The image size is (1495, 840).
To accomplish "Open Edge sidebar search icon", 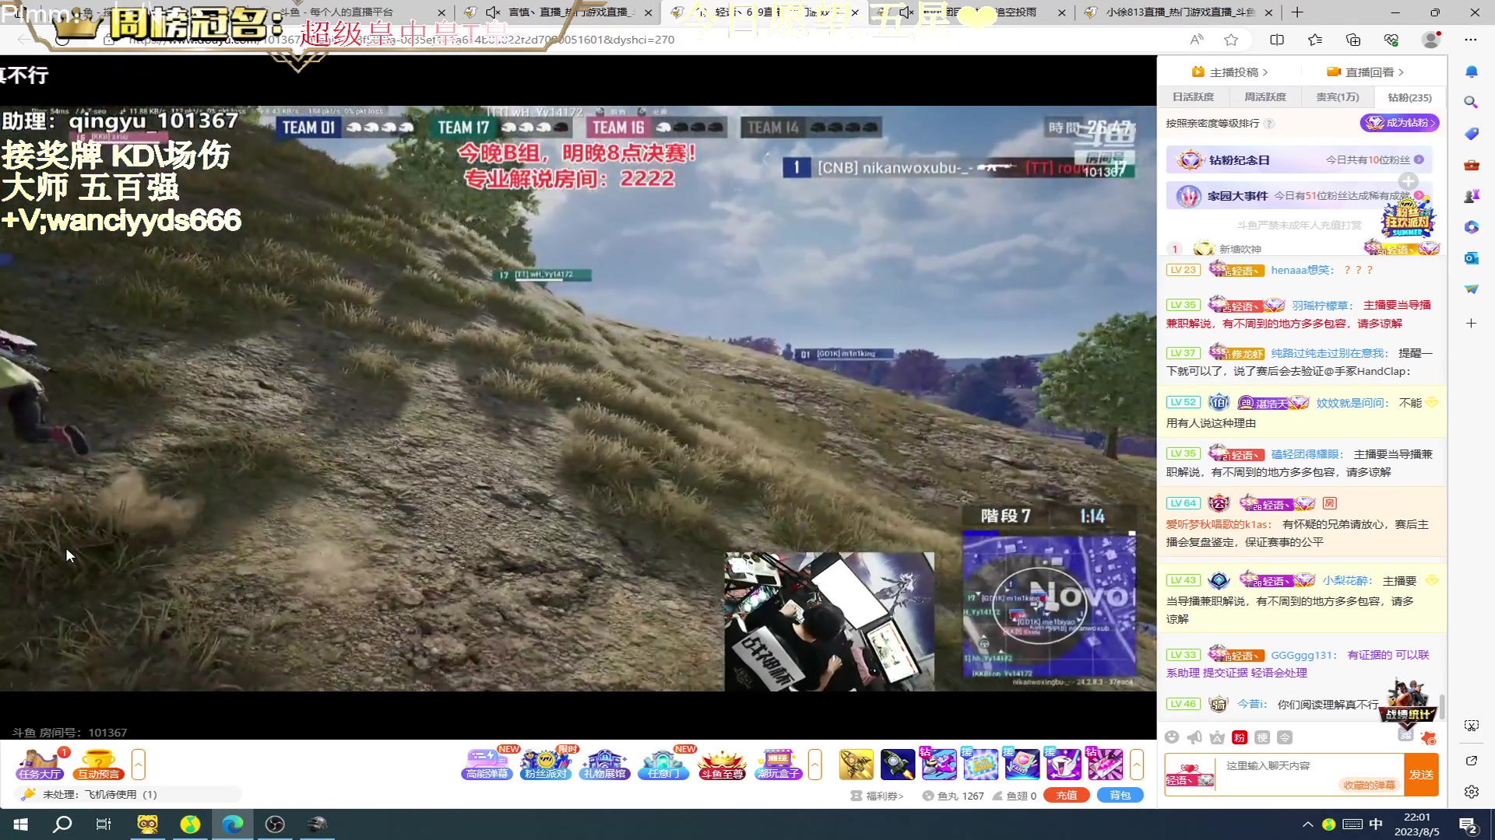I will click(1471, 102).
